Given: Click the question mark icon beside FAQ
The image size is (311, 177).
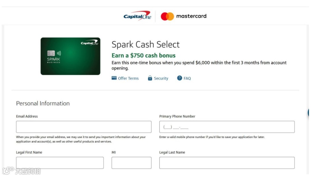Looking at the screenshot, I should tap(180, 78).
